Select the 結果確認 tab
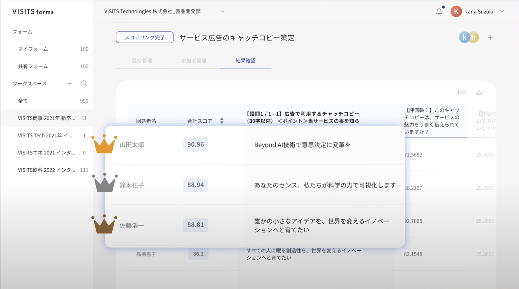The image size is (519, 289). [x=245, y=61]
